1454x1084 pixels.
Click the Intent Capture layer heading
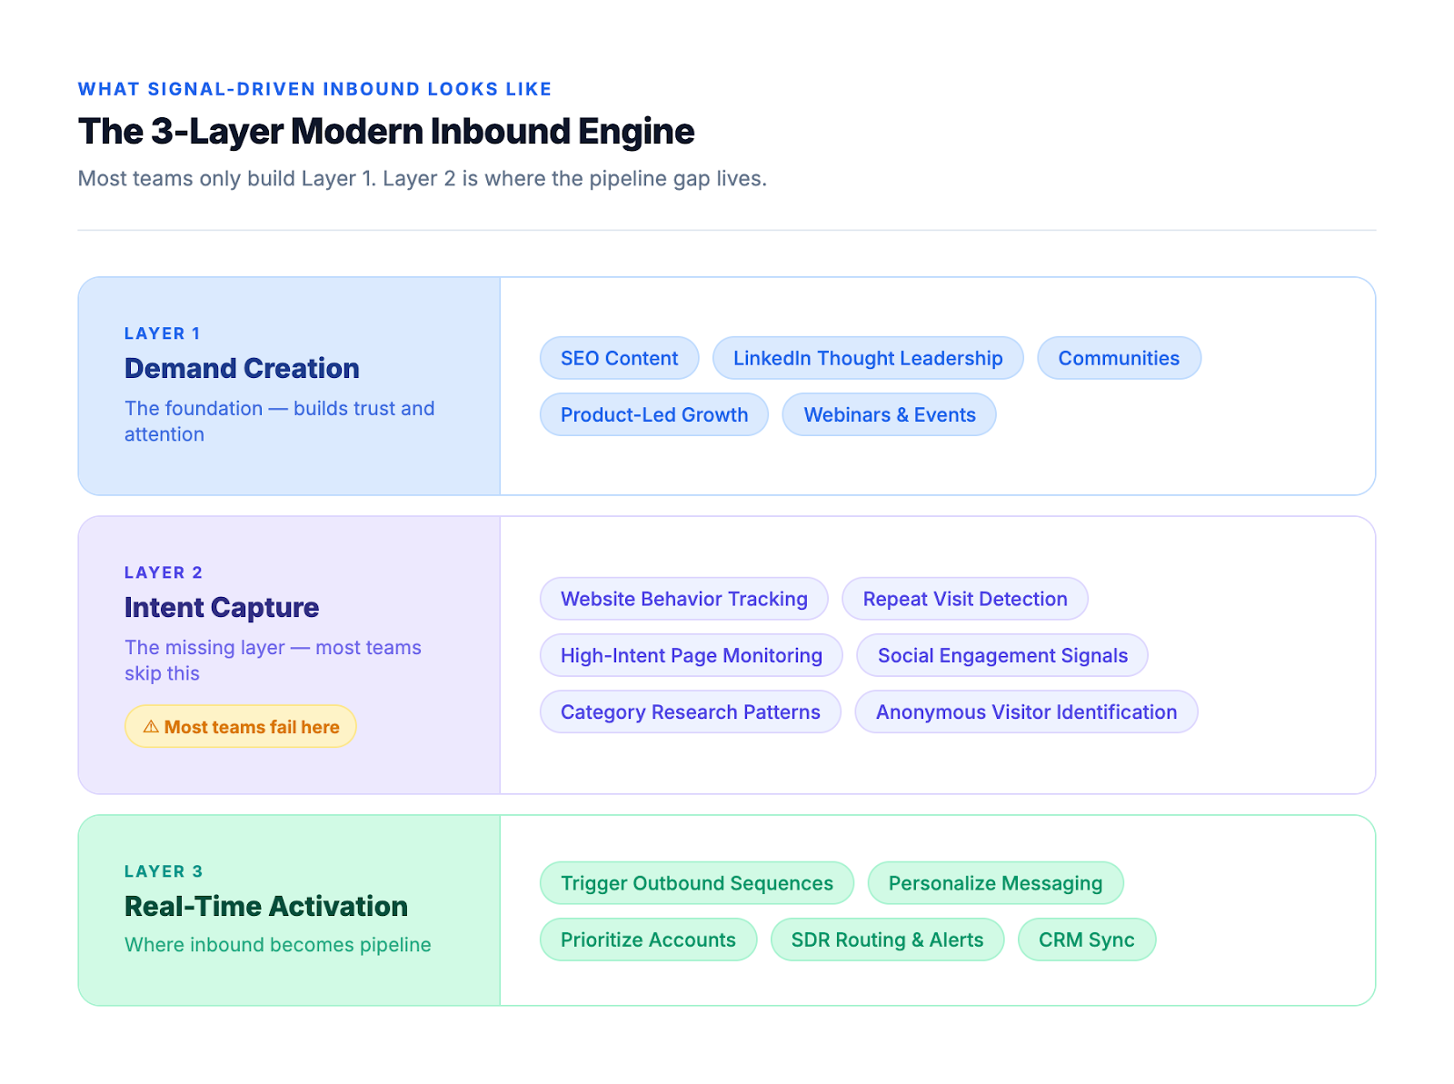coord(221,607)
